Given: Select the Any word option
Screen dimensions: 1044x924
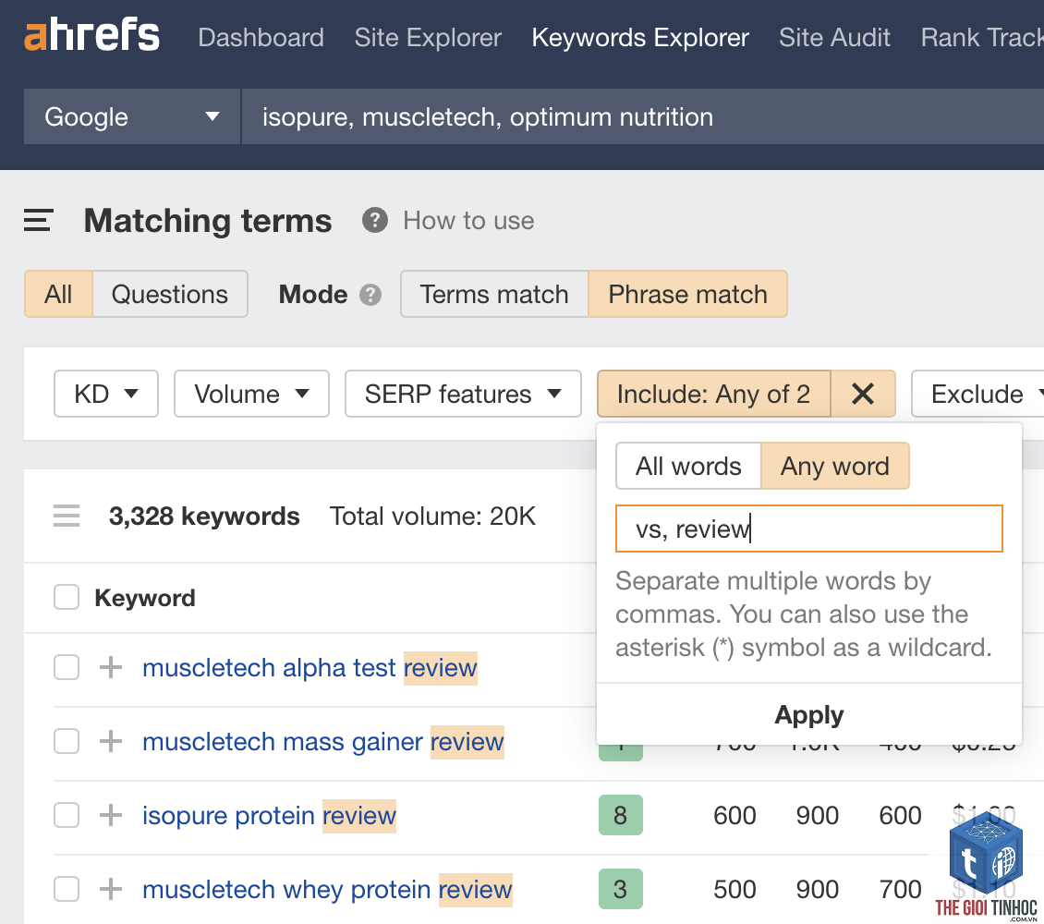Looking at the screenshot, I should point(835,466).
